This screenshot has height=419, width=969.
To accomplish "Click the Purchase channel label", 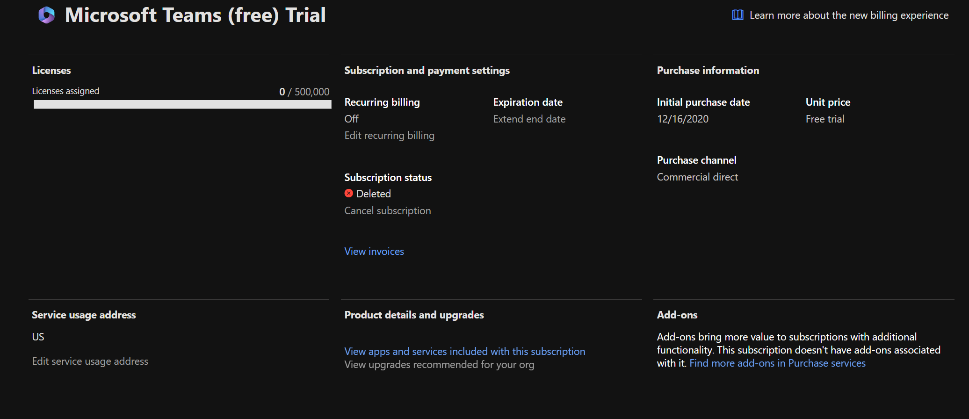I will pos(697,160).
